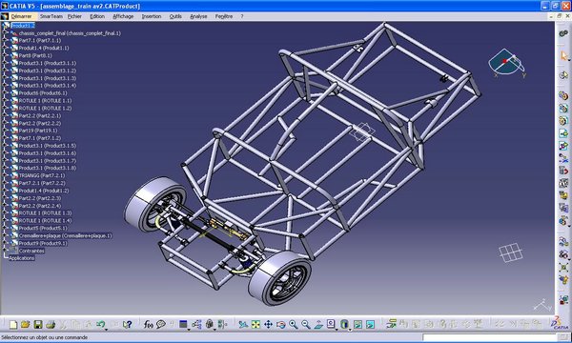This screenshot has width=572, height=343.
Task: Select the Pan view tool
Action: 268,324
